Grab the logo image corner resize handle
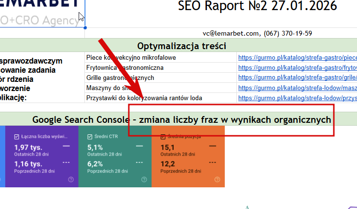 85,28
